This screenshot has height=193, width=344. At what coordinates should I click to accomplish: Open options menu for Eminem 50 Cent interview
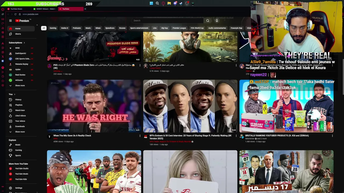[236, 136]
